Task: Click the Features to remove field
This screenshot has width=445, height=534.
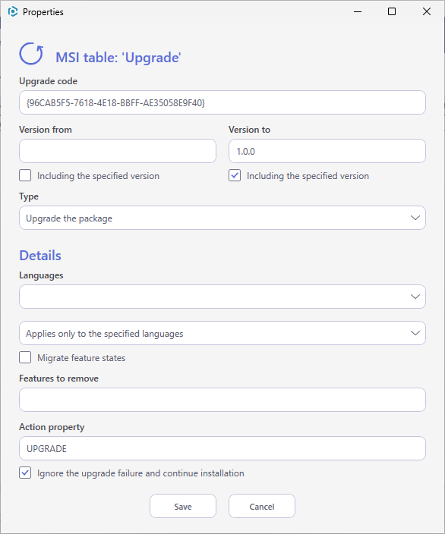Action: 222,400
